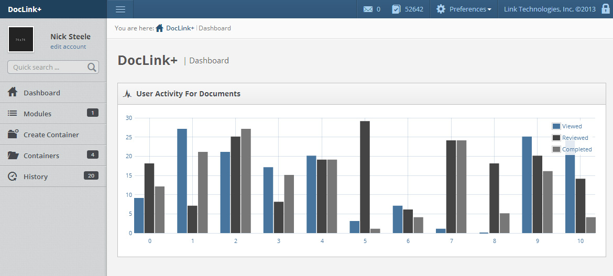Image resolution: width=613 pixels, height=276 pixels.
Task: Click the user avatar thumbnail
Action: tap(21, 39)
